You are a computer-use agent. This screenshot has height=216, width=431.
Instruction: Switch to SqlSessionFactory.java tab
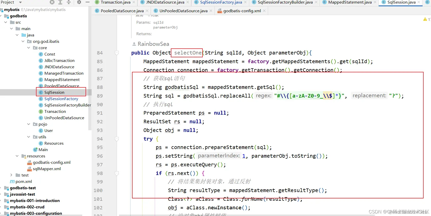click(221, 2)
